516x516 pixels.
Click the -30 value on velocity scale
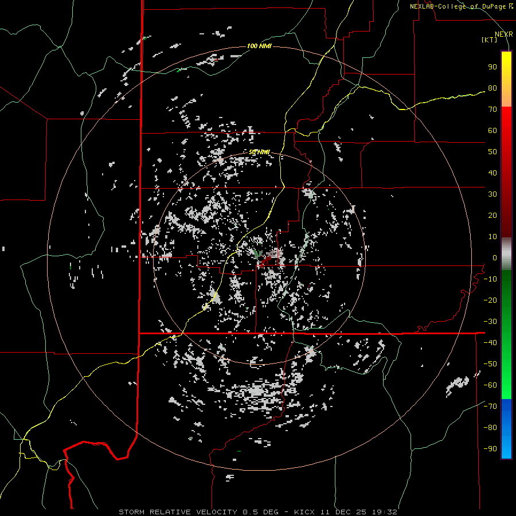pos(490,322)
